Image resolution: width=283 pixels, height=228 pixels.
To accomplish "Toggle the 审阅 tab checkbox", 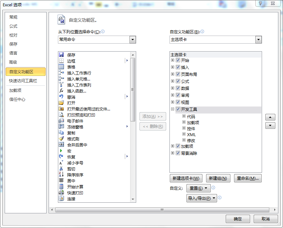I will (x=178, y=95).
